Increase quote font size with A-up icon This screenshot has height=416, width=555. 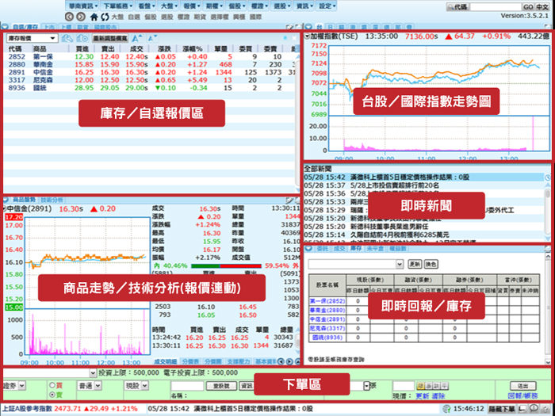coord(137,38)
